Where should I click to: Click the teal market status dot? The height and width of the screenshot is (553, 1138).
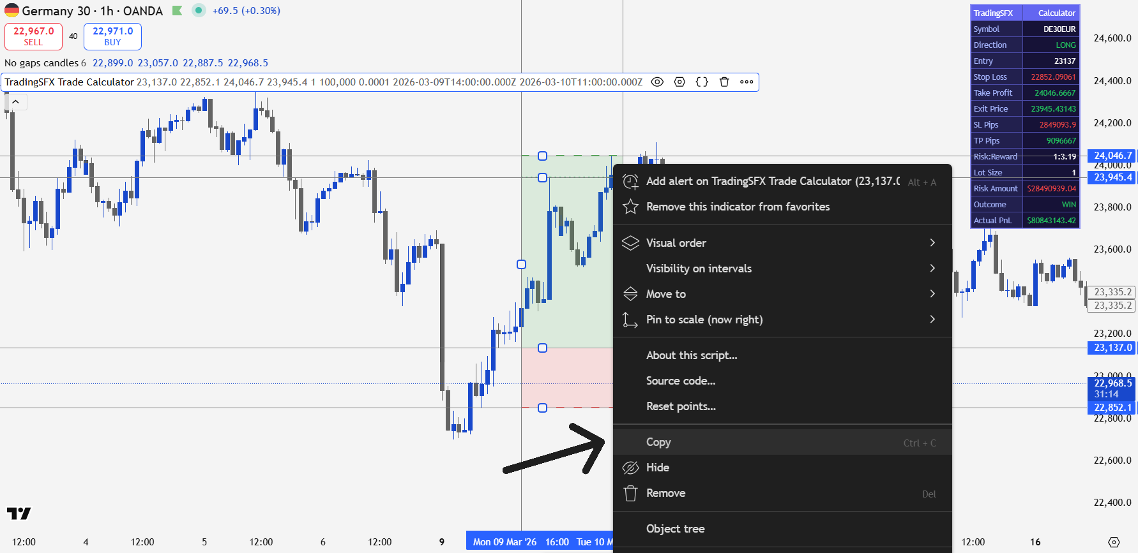pyautogui.click(x=199, y=11)
